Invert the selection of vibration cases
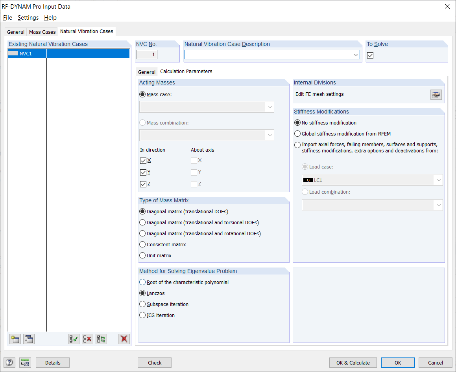Image resolution: width=456 pixels, height=372 pixels. tap(101, 339)
